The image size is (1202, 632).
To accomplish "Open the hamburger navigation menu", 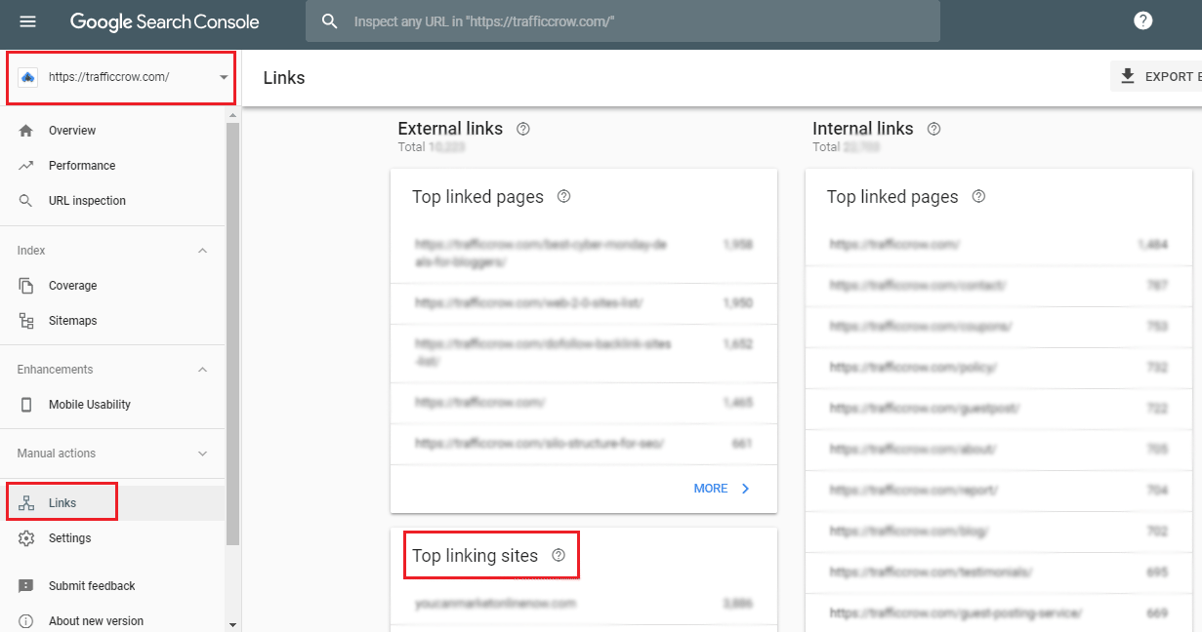I will coord(27,21).
